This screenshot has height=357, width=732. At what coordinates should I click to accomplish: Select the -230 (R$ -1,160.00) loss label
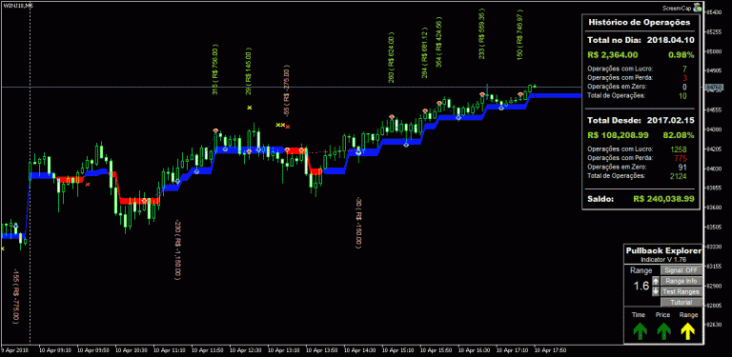coord(178,250)
